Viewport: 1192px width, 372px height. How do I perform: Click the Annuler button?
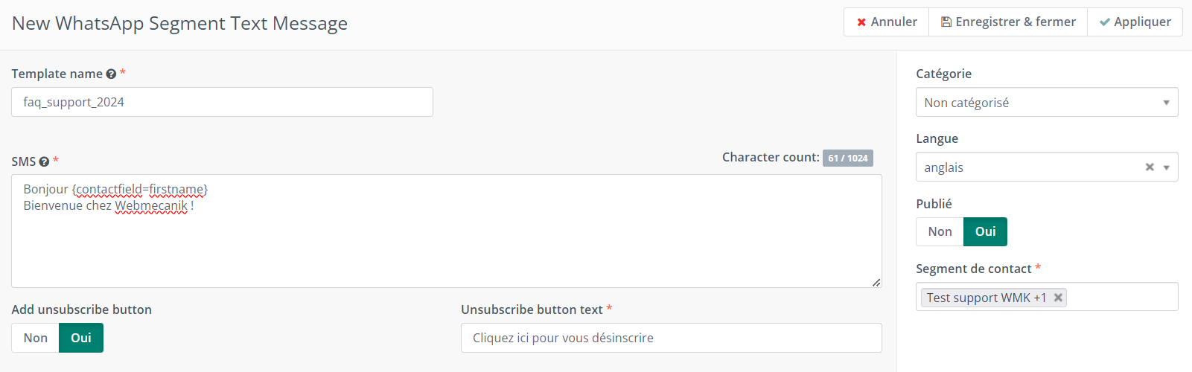pyautogui.click(x=886, y=22)
